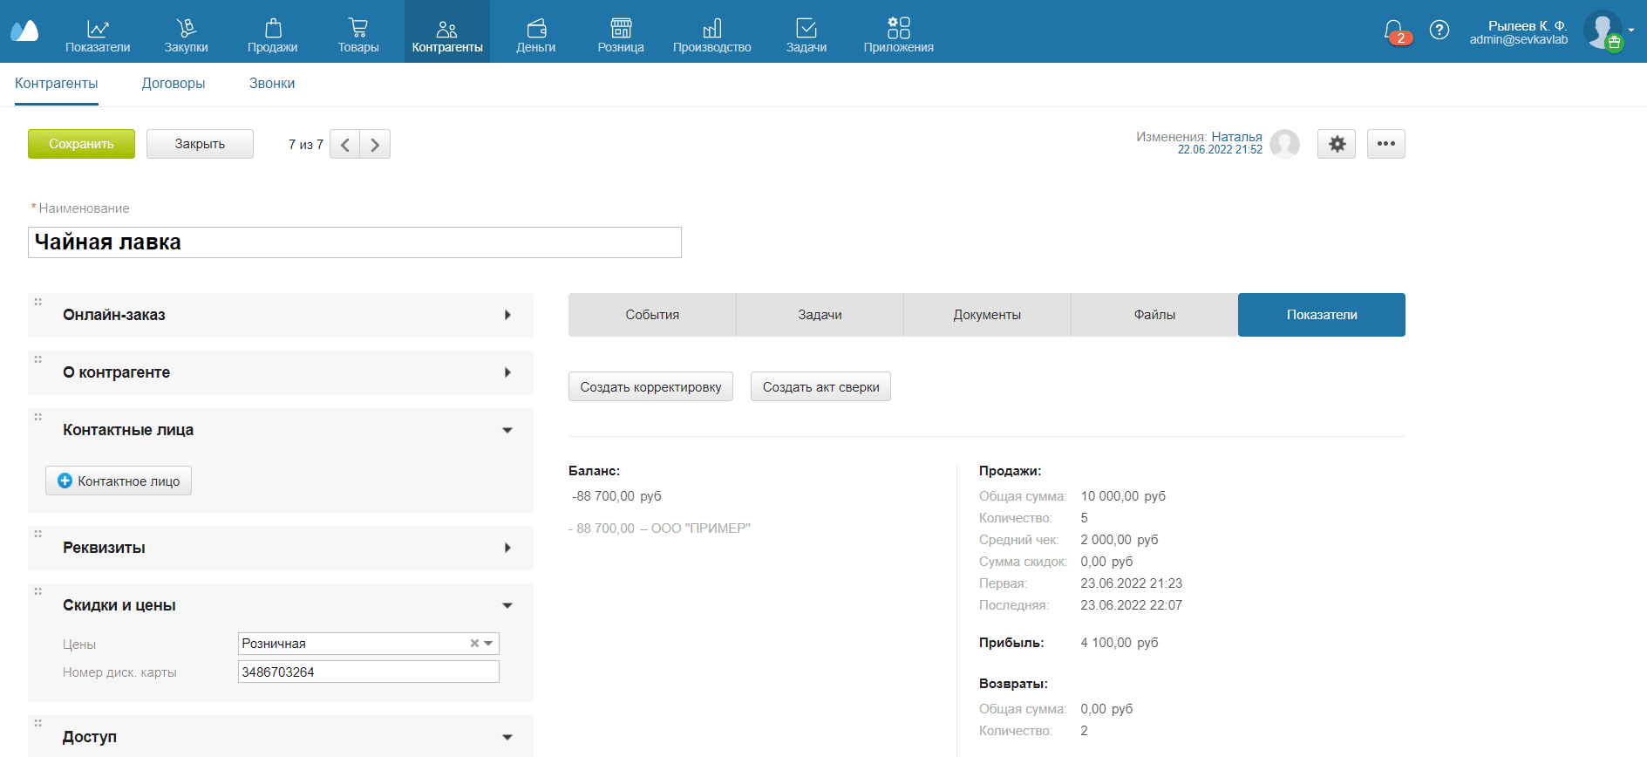Open the notifications bell icon

click(x=1393, y=31)
